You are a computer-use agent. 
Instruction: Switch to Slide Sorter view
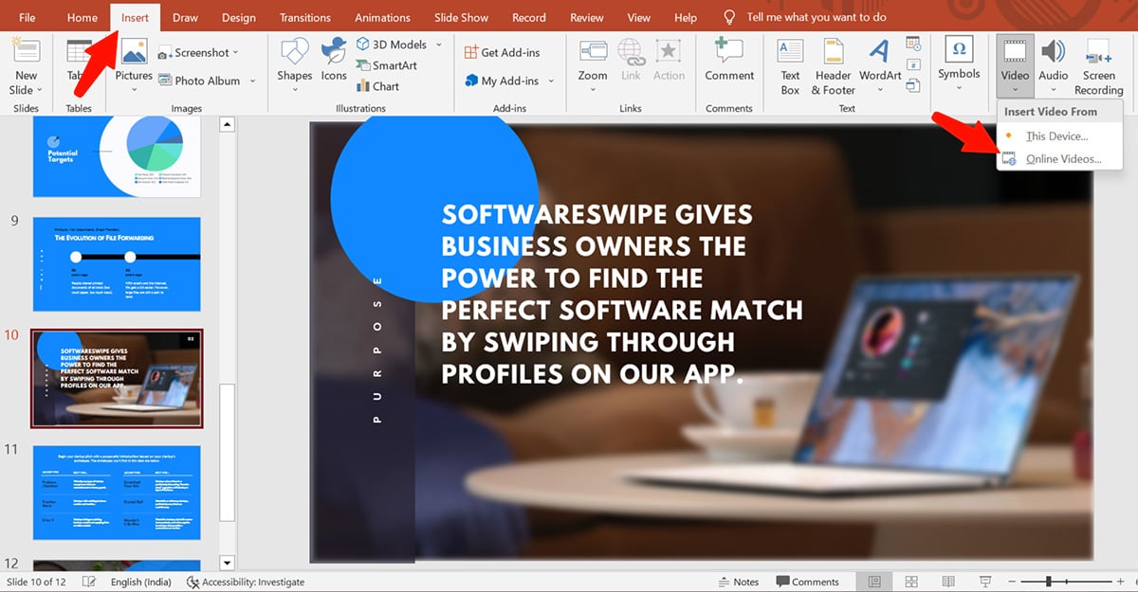pos(910,582)
